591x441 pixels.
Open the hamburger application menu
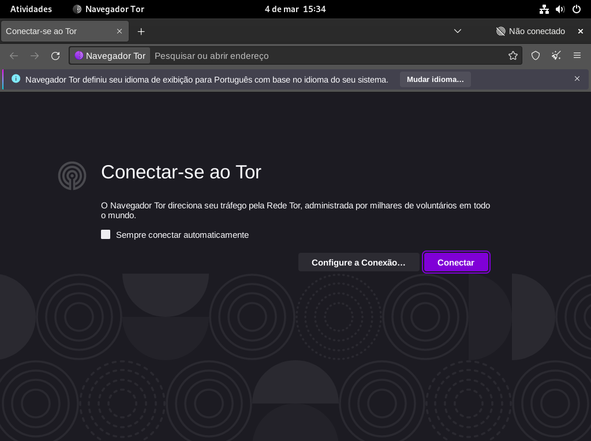click(x=577, y=56)
